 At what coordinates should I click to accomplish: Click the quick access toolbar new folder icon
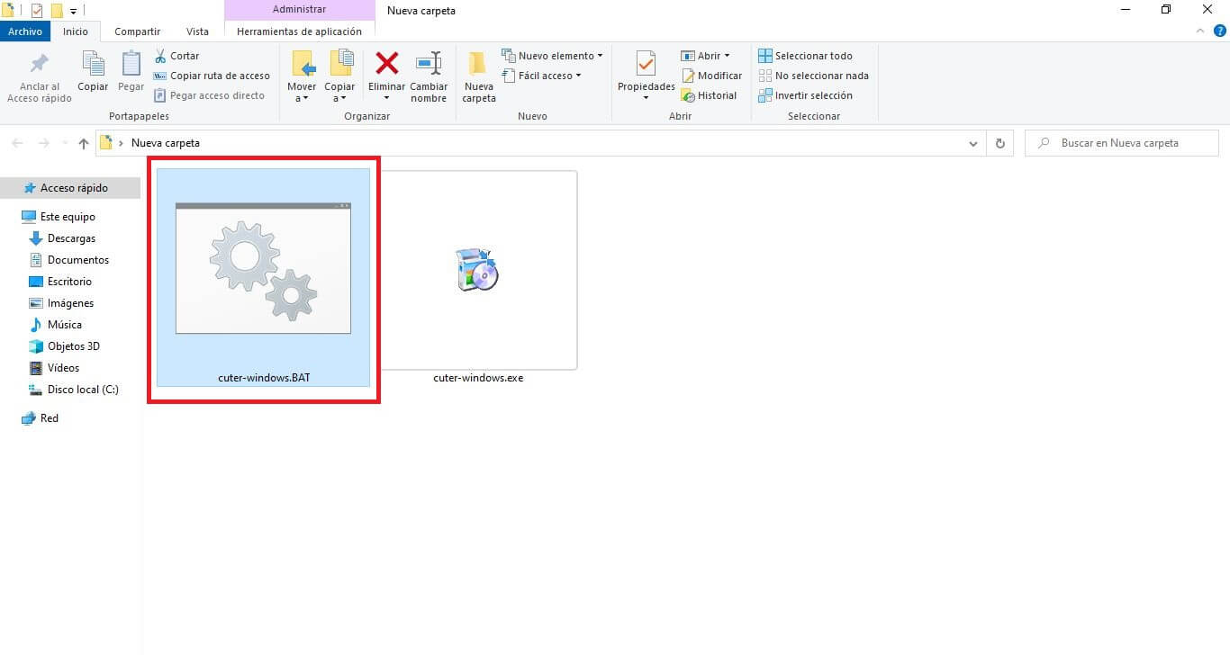pyautogui.click(x=57, y=10)
